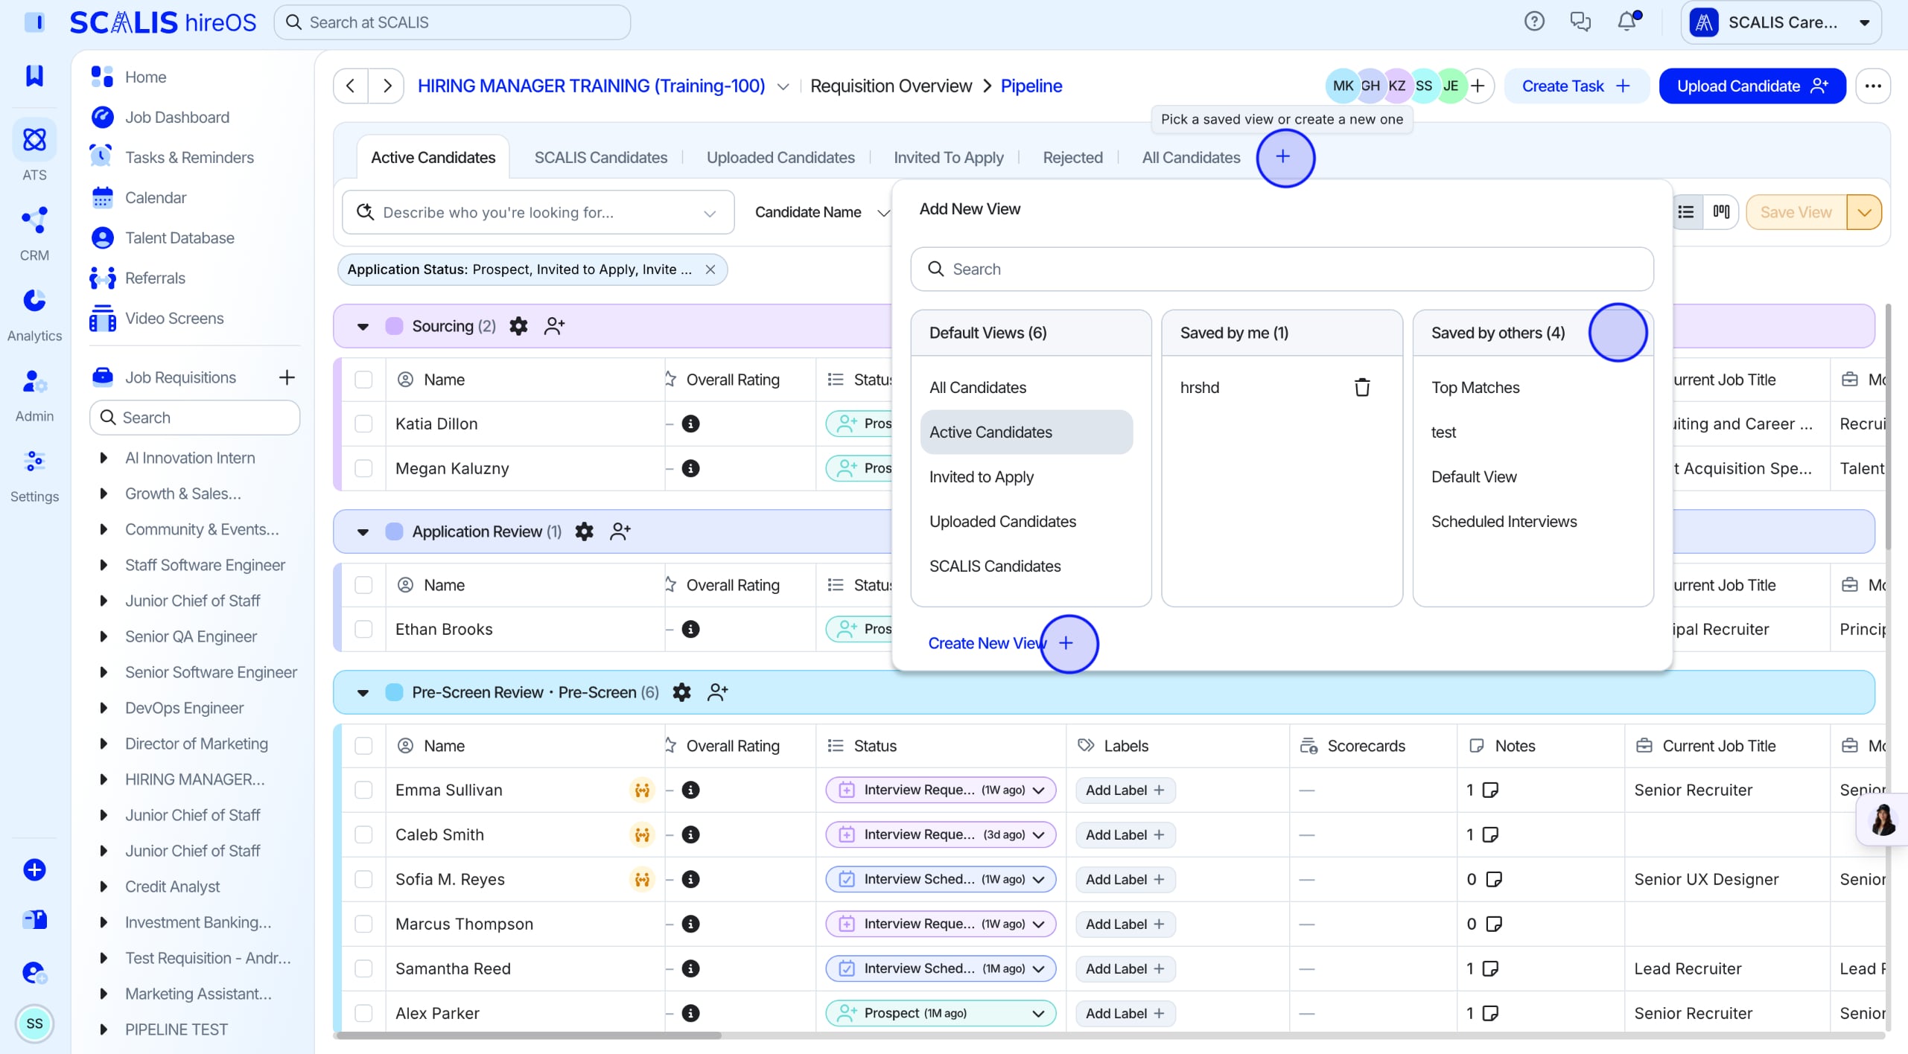Open the CRM module icon
Viewport: 1908px width, 1054px height.
(x=34, y=220)
